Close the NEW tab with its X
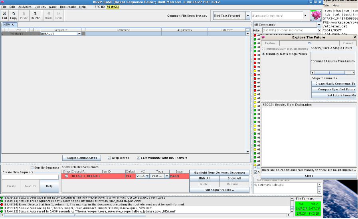Image resolution: width=358 pixels, height=219 pixels. (13, 25)
